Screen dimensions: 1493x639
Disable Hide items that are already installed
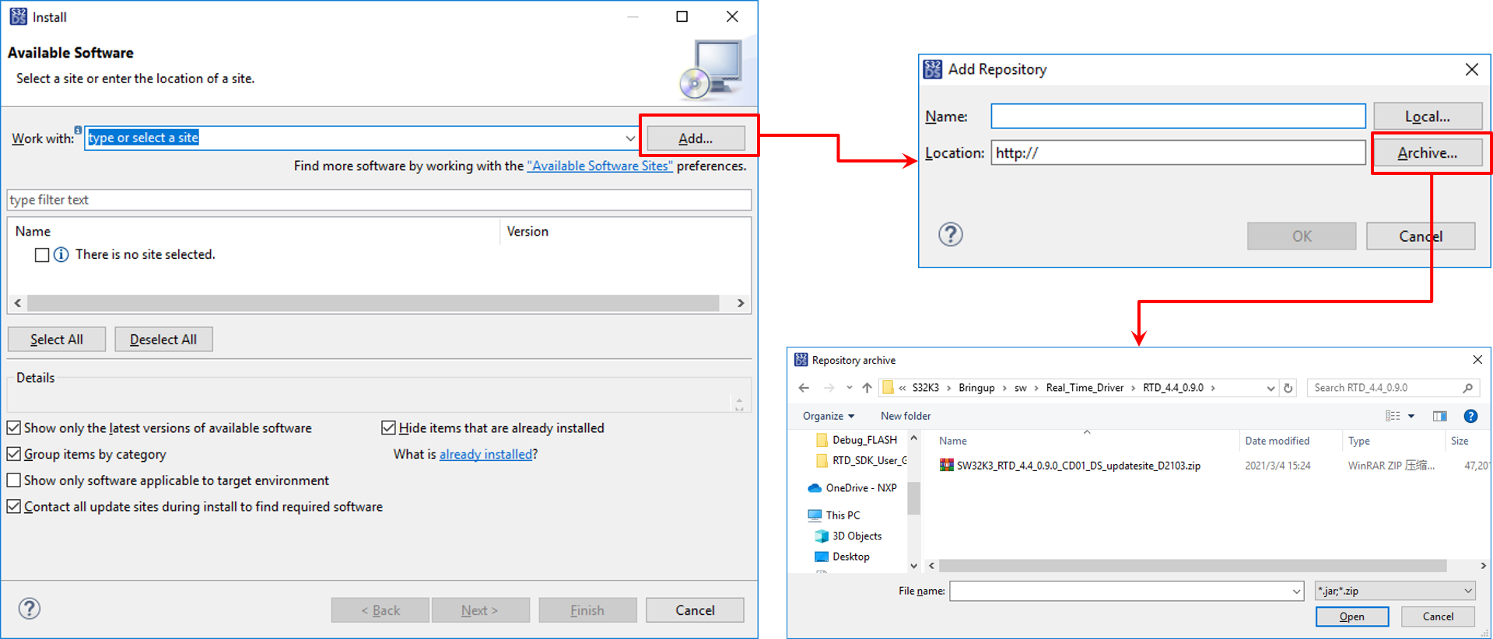[388, 428]
